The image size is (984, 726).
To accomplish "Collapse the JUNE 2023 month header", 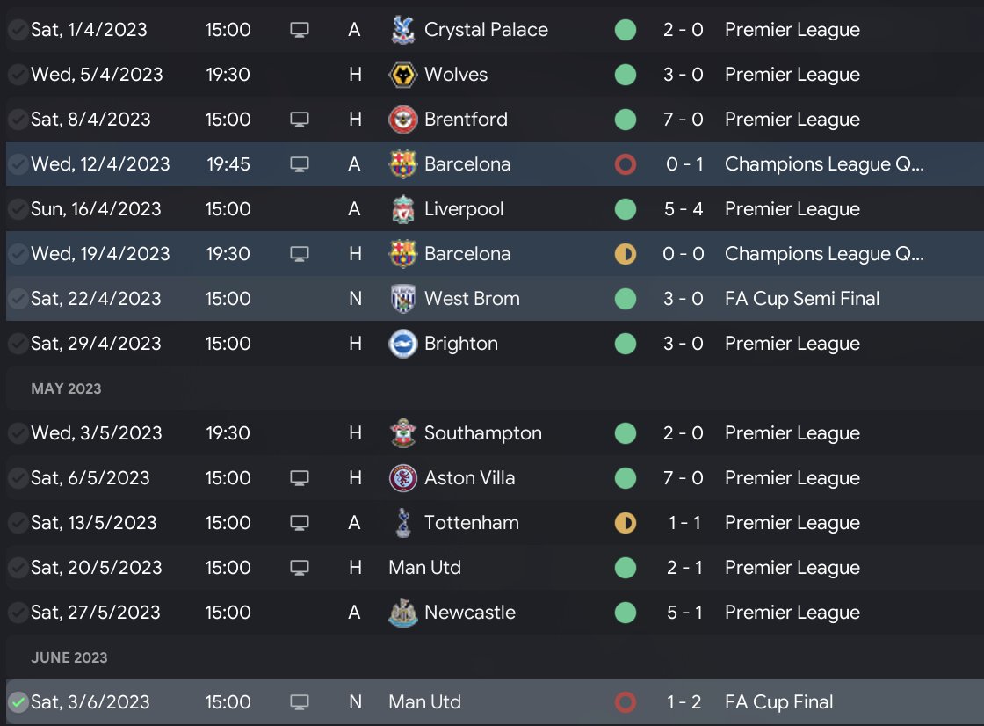I will [69, 657].
